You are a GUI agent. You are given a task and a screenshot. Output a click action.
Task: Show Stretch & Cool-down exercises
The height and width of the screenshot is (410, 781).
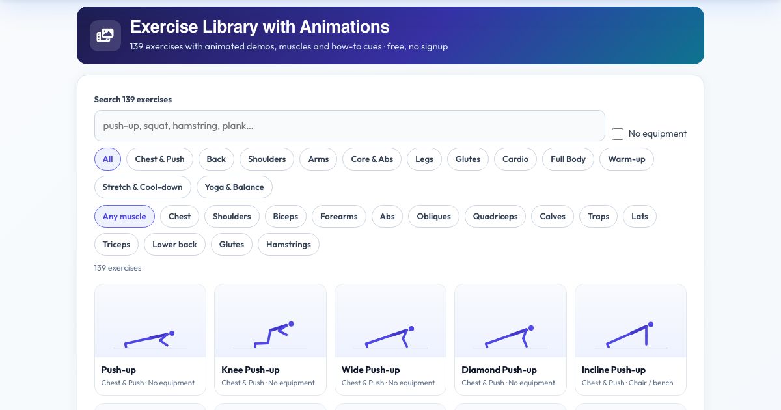pos(143,187)
